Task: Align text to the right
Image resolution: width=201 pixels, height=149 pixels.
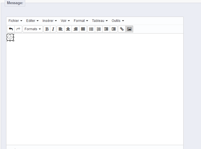Action: pyautogui.click(x=75, y=29)
